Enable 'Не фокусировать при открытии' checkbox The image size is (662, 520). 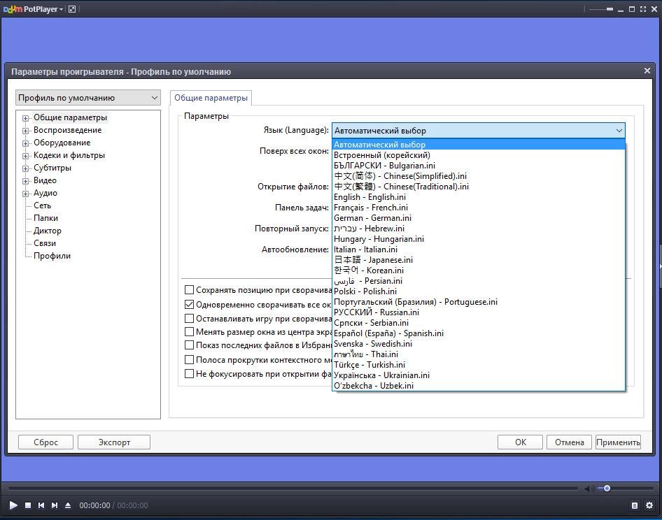(x=189, y=374)
